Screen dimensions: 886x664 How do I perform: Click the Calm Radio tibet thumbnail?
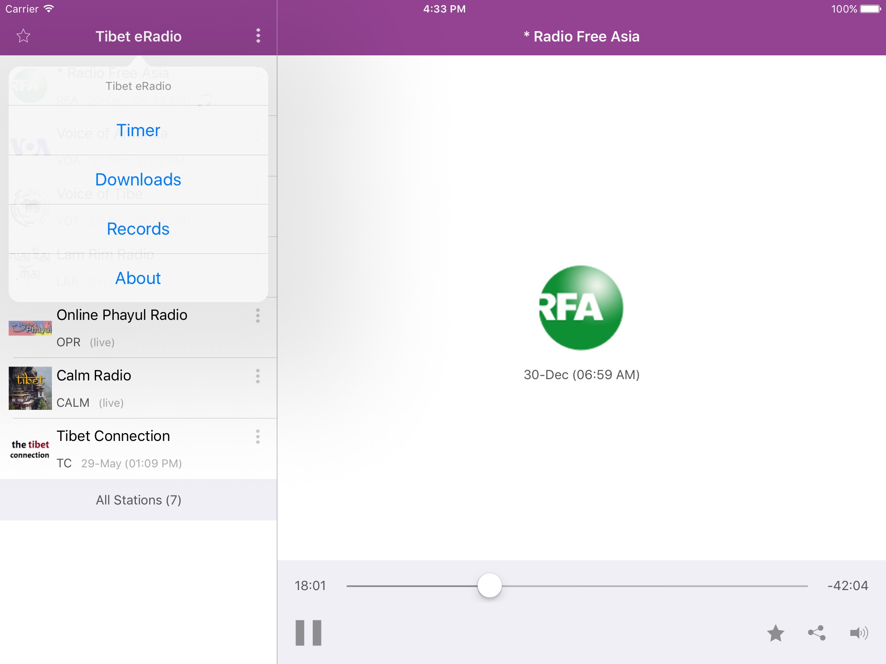click(30, 388)
